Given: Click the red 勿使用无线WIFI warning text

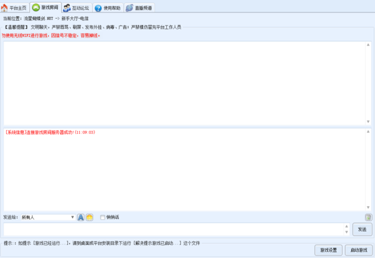Looking at the screenshot, I should [51, 36].
